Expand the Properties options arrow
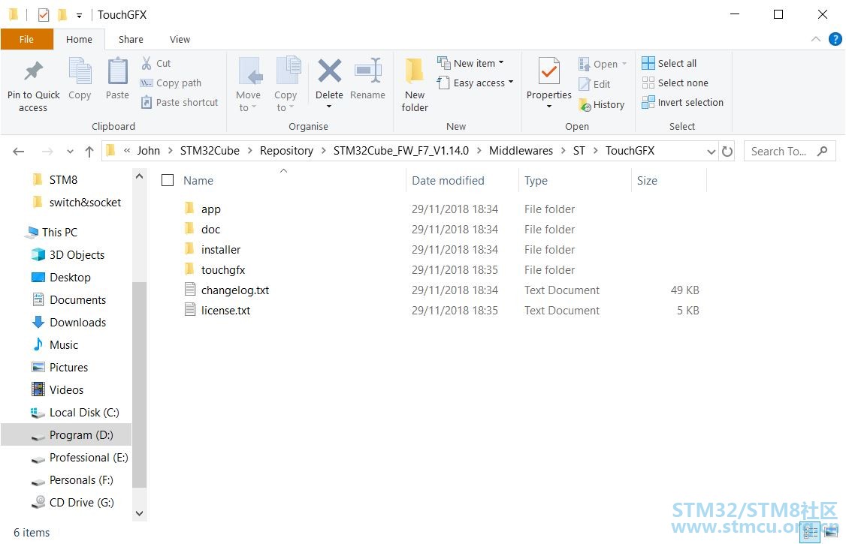The width and height of the screenshot is (846, 544). [x=549, y=107]
